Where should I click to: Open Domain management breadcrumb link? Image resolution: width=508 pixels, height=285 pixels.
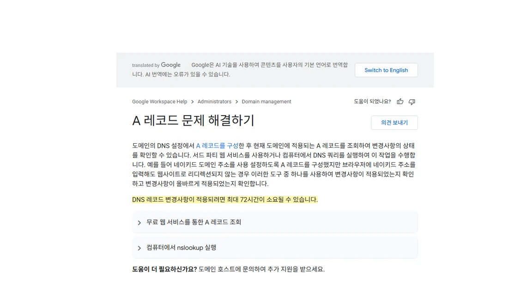coord(266,101)
